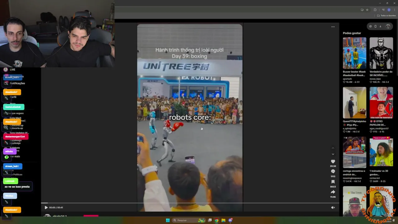Open Task View on the taskbar

[x=210, y=220]
